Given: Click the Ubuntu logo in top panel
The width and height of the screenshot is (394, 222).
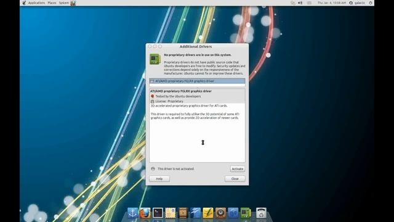Looking at the screenshot, I should [x=24, y=3].
